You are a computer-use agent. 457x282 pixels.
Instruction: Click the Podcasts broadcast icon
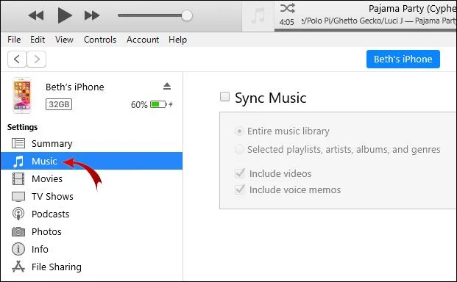[18, 214]
